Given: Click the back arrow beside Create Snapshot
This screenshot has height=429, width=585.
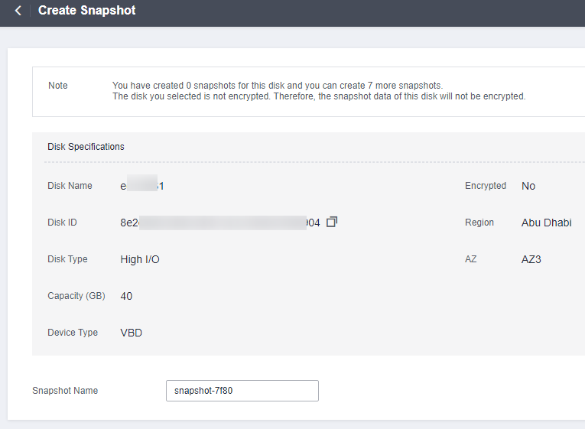Looking at the screenshot, I should tap(18, 11).
